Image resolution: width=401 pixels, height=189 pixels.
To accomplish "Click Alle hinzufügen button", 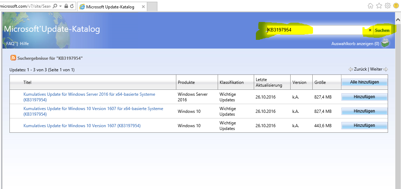I will pyautogui.click(x=364, y=82).
